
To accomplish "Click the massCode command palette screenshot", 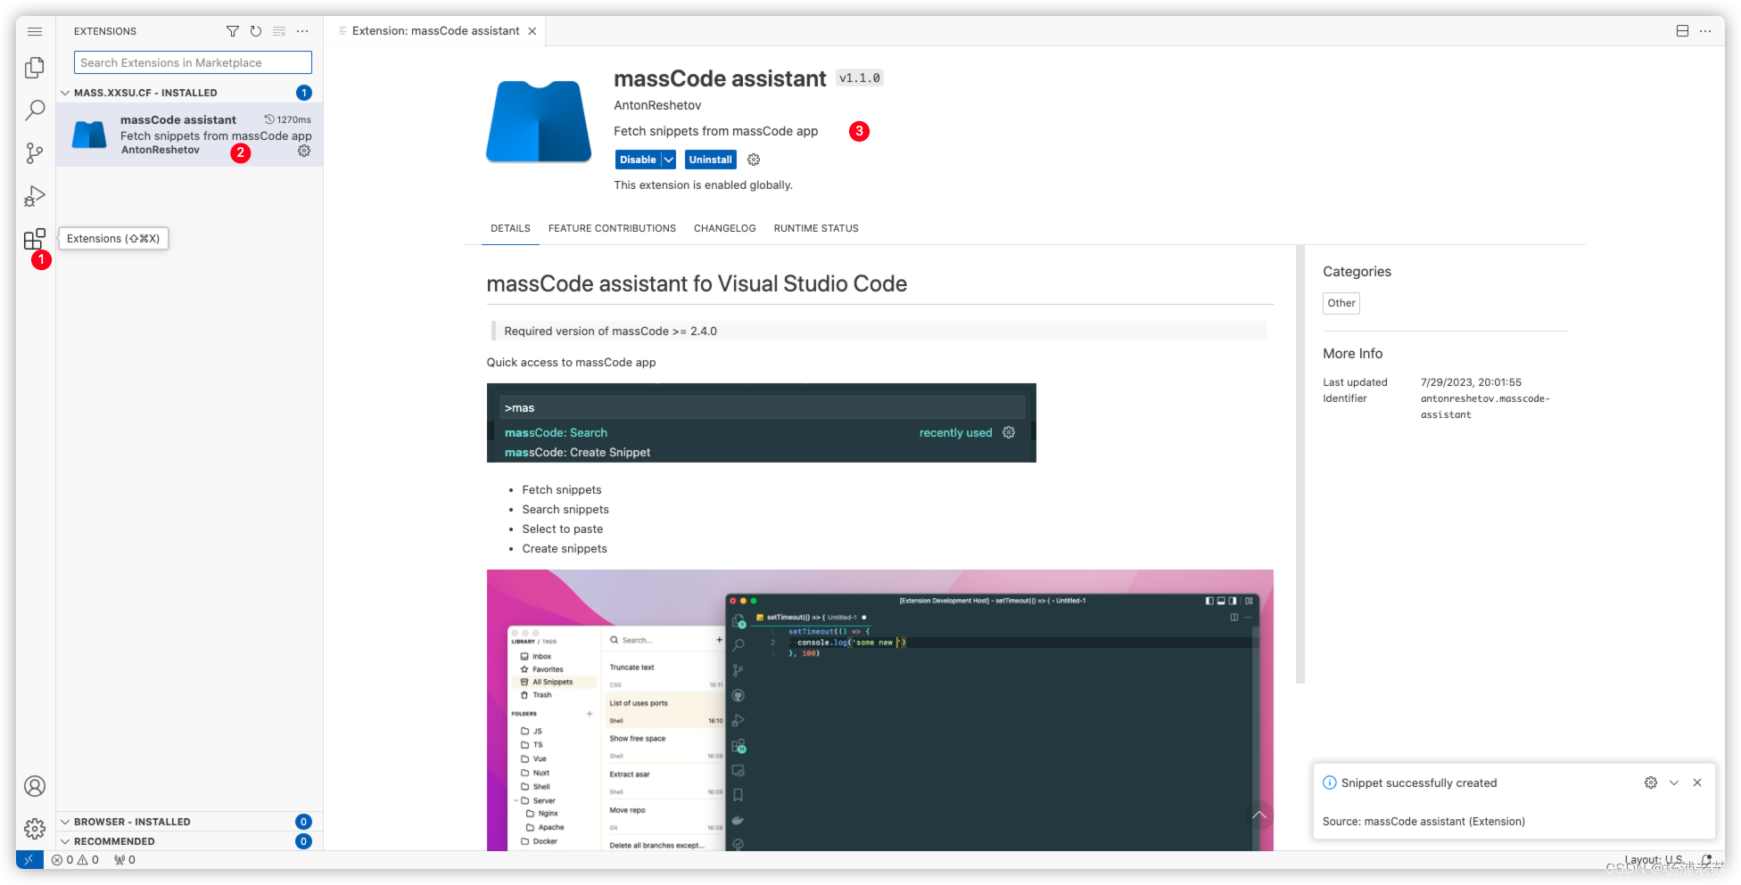I will (x=761, y=422).
